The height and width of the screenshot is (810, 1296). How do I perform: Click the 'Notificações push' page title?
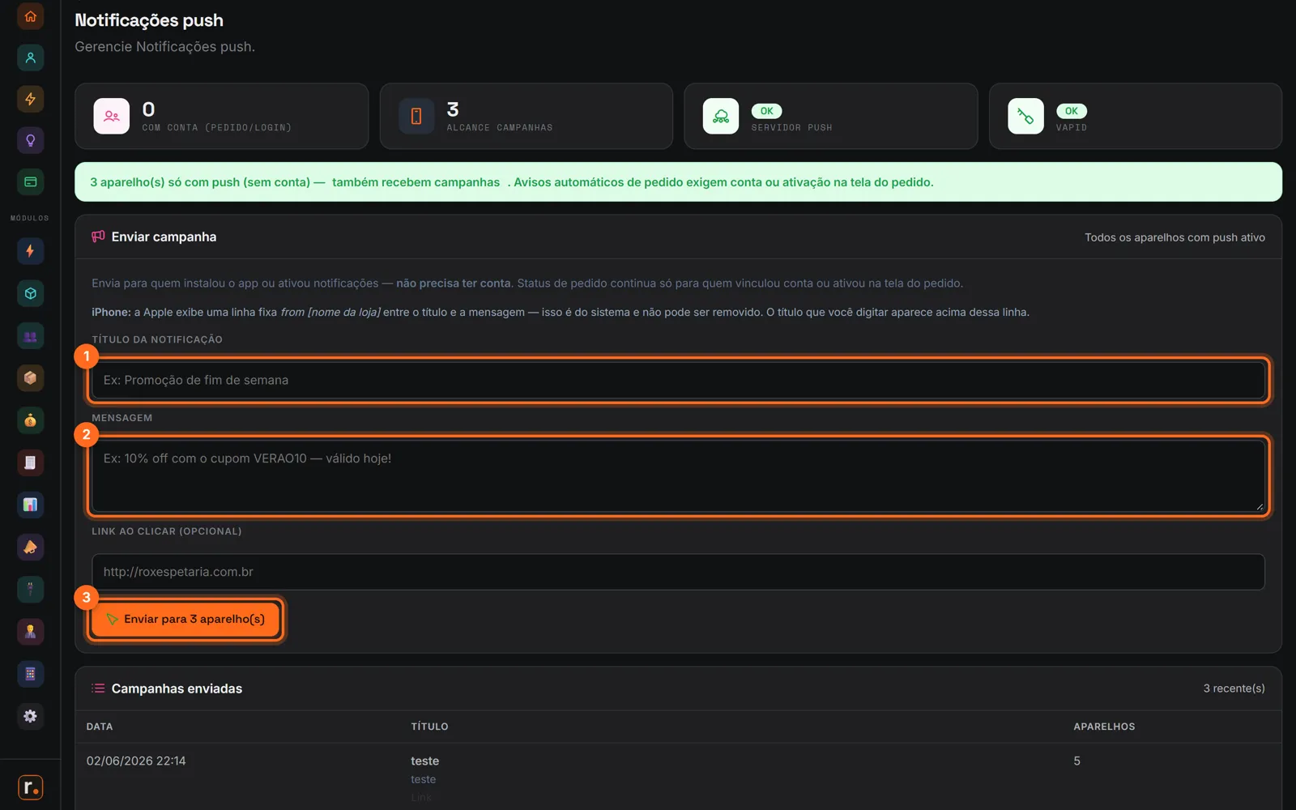coord(149,20)
